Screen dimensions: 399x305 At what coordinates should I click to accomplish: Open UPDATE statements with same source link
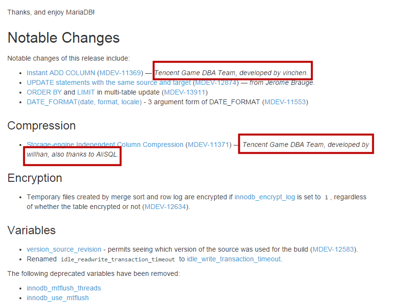pos(109,82)
